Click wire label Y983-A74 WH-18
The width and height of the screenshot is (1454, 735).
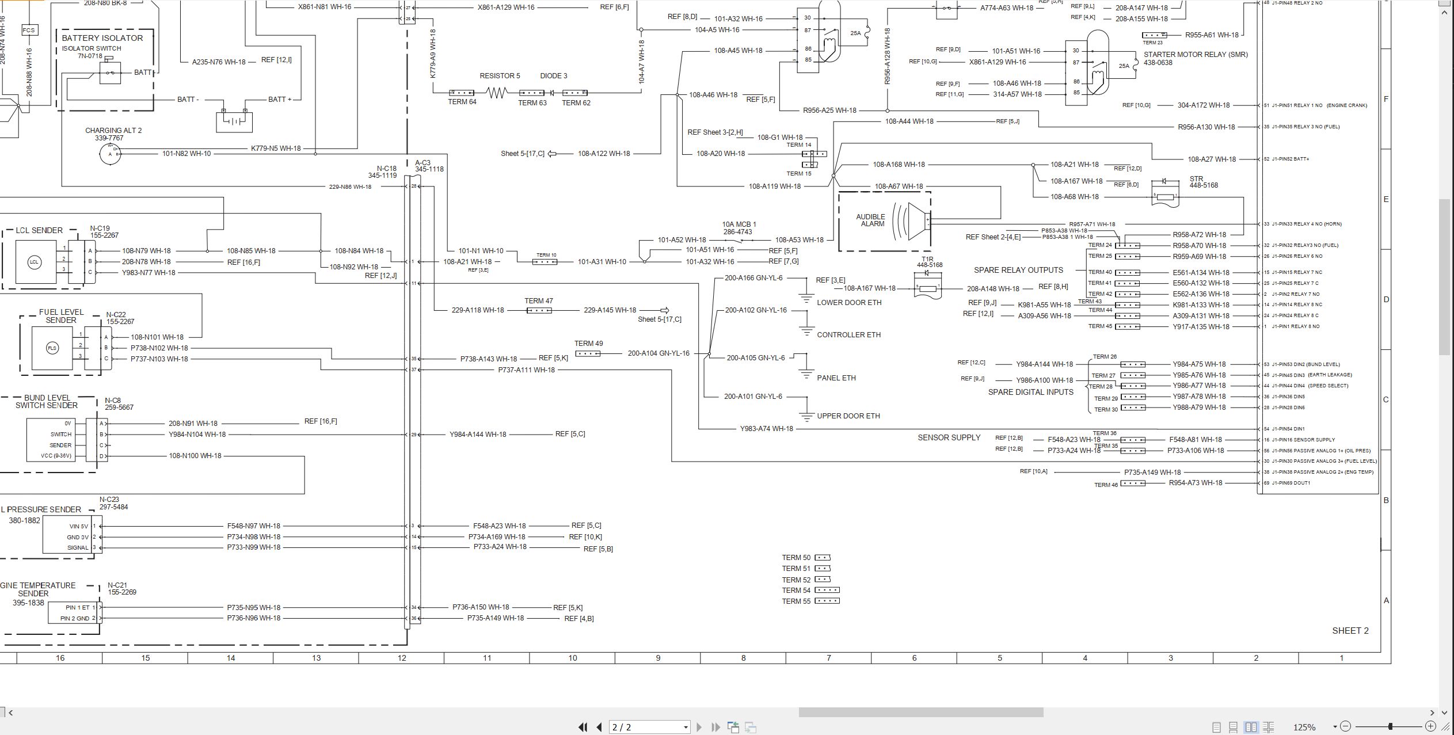[766, 429]
